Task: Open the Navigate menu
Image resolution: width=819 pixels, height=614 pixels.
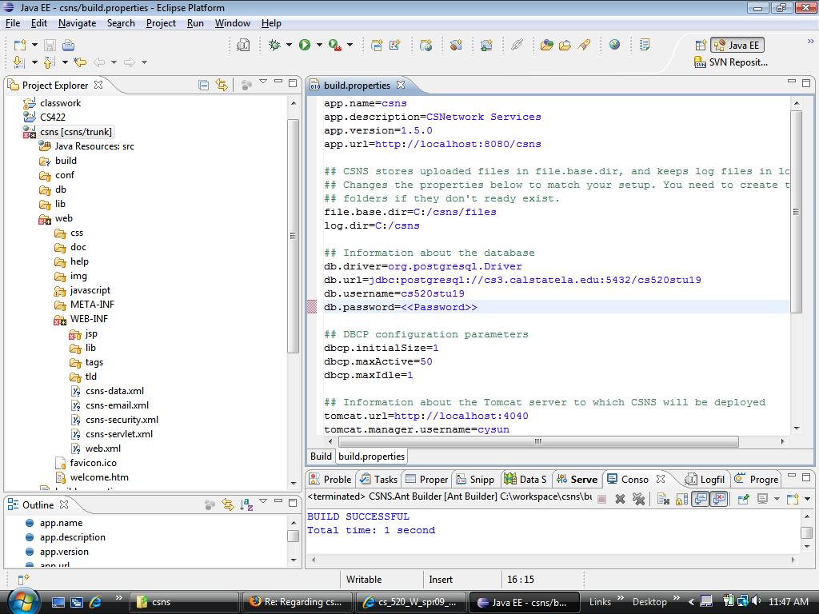Action: (x=77, y=23)
